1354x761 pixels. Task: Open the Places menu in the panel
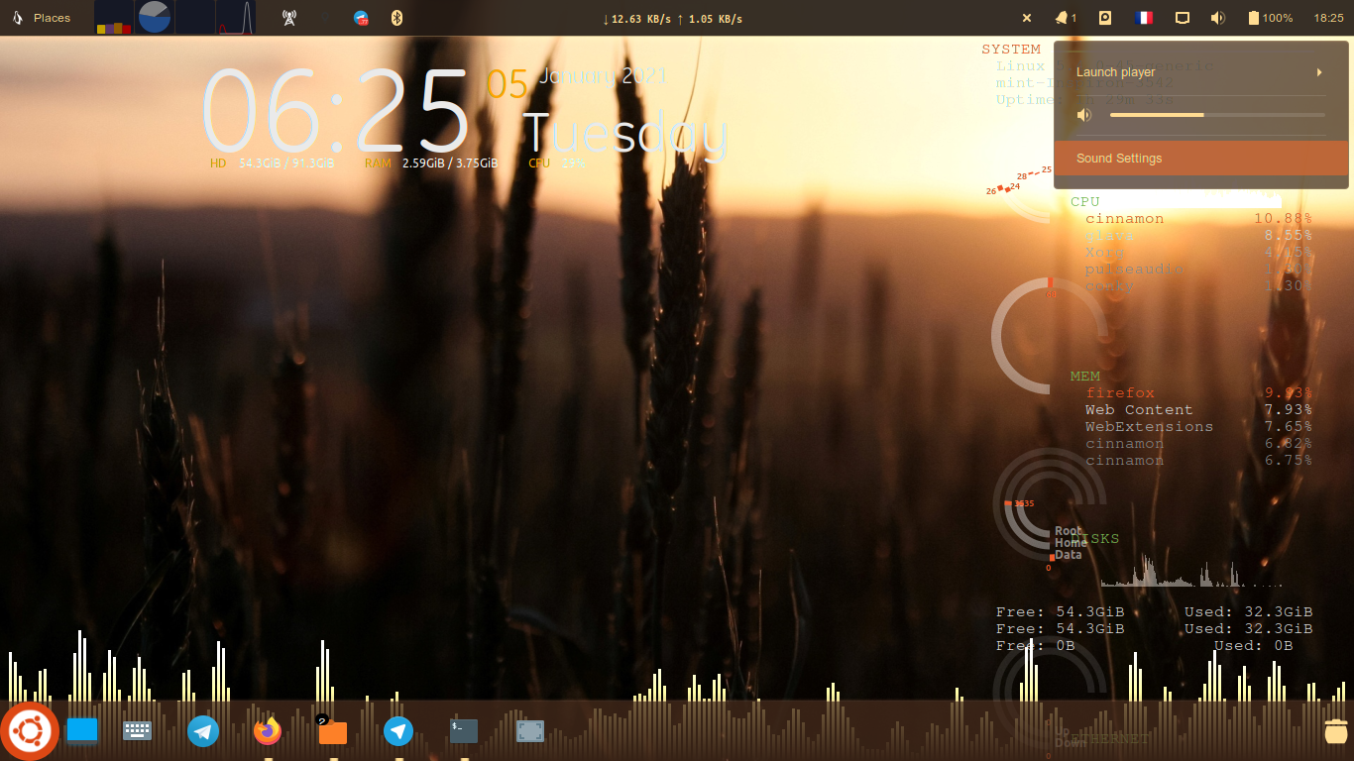[x=52, y=18]
